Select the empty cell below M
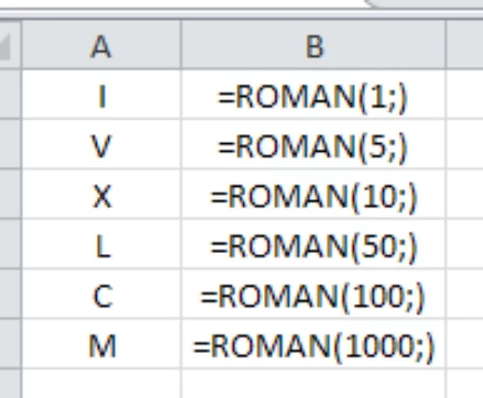 click(101, 384)
